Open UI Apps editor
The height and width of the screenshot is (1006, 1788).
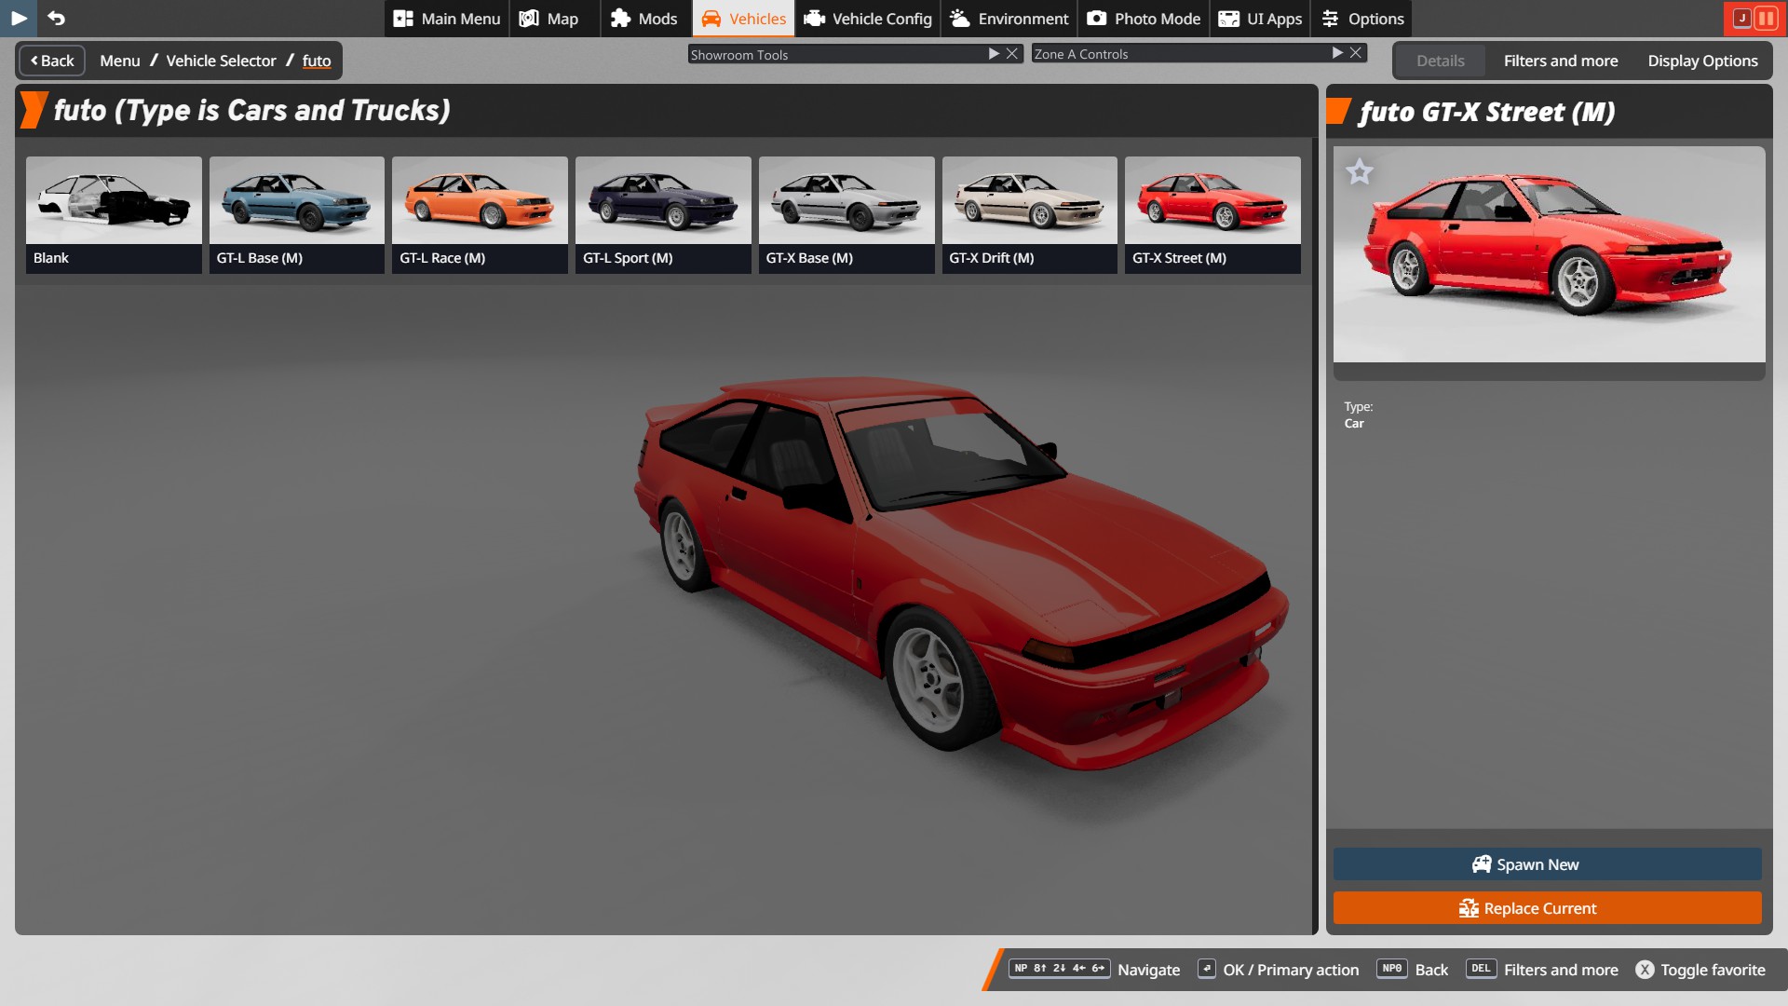click(1261, 19)
